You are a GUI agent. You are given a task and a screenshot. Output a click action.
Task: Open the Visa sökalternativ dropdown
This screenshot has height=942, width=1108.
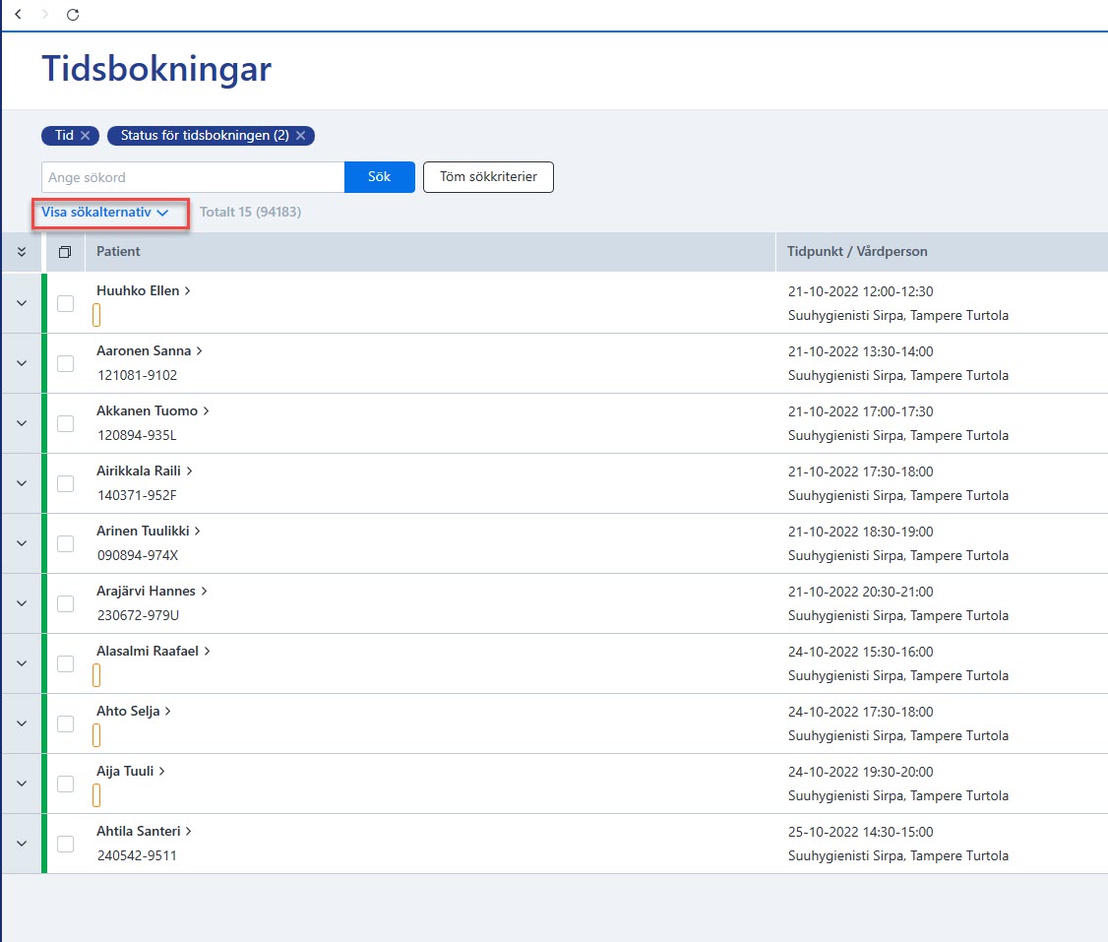[104, 212]
